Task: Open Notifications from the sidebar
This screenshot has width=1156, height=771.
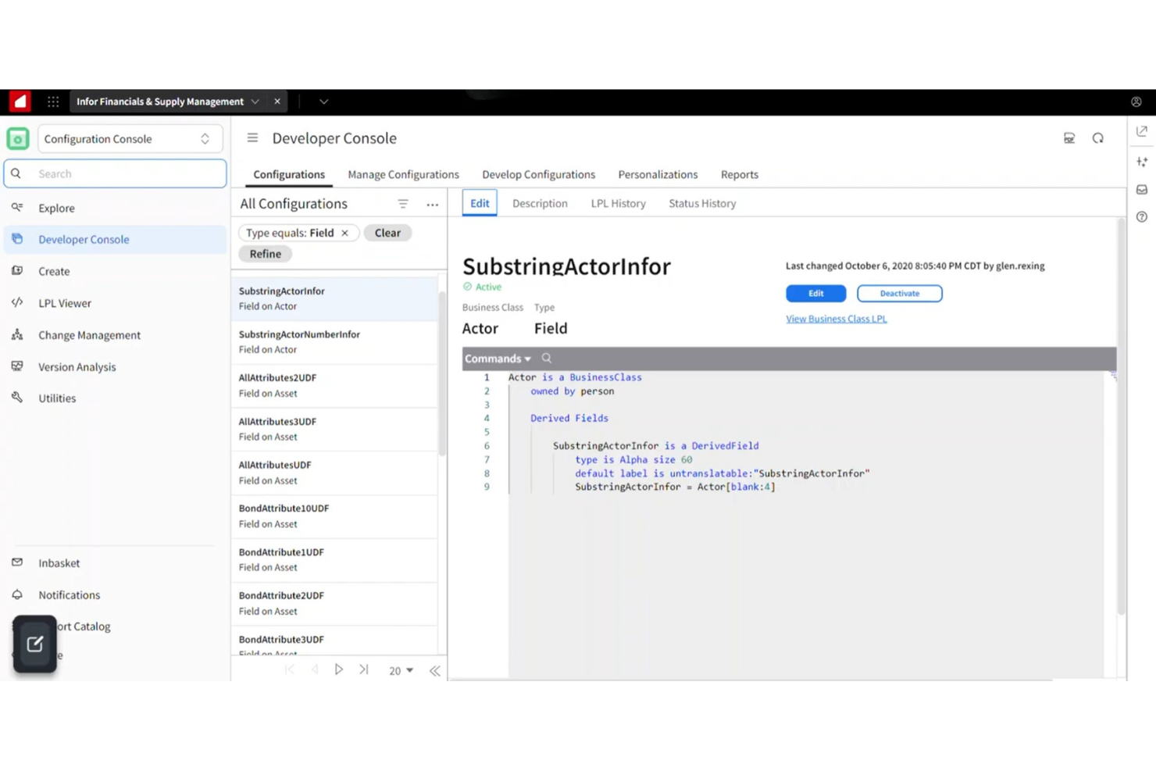Action: [115, 595]
